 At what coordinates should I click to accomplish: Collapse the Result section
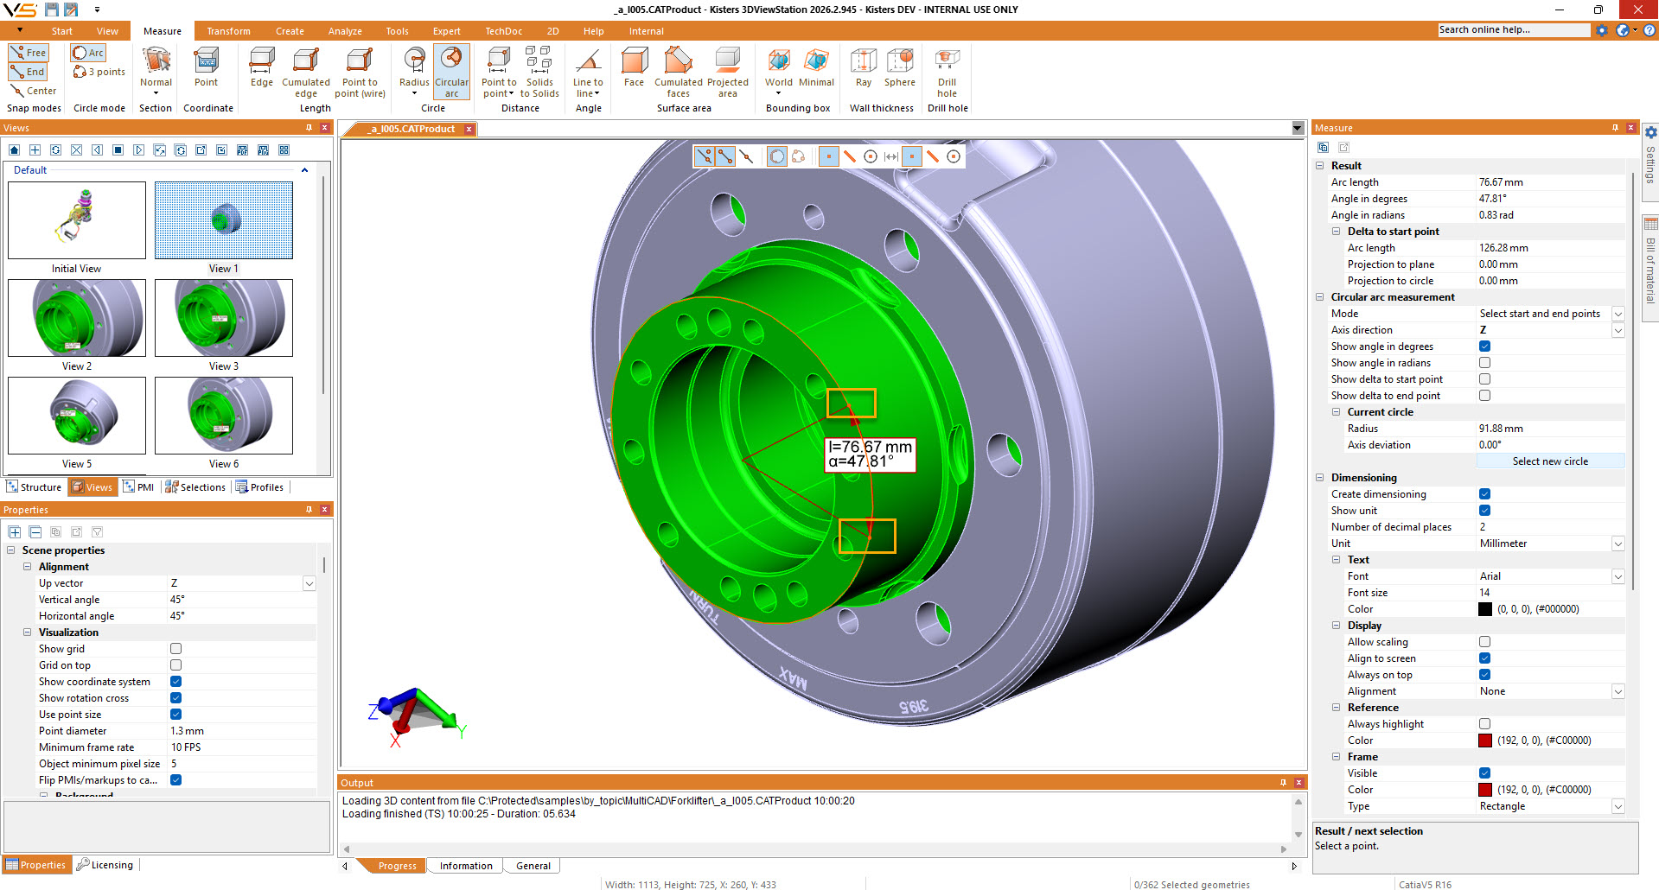[x=1319, y=166]
